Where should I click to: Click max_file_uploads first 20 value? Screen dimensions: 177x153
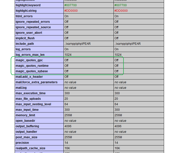pos(66,99)
